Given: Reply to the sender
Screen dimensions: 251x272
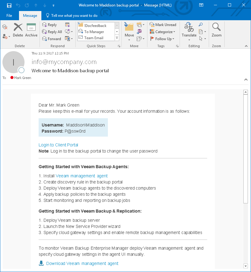Looking at the screenshot, I should 49,25.
